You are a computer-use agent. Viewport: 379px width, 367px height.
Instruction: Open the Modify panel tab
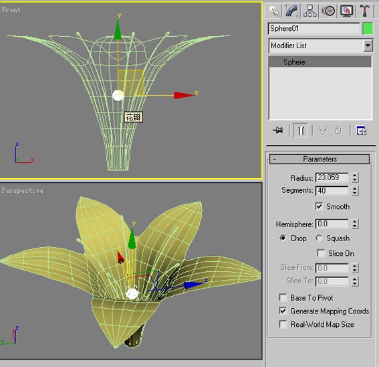[291, 11]
